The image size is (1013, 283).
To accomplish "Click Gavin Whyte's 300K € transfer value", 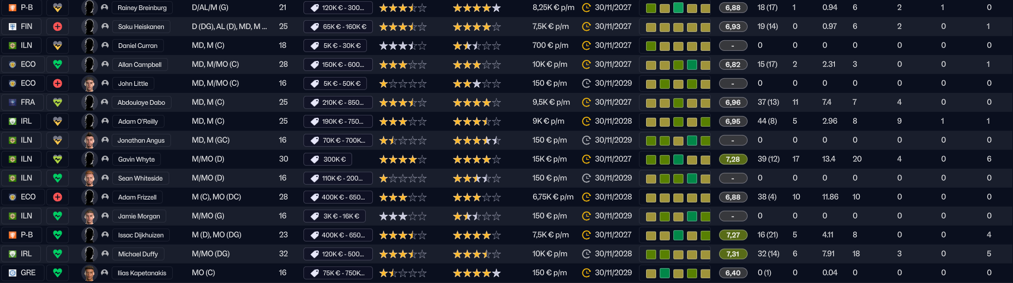I will click(x=335, y=159).
